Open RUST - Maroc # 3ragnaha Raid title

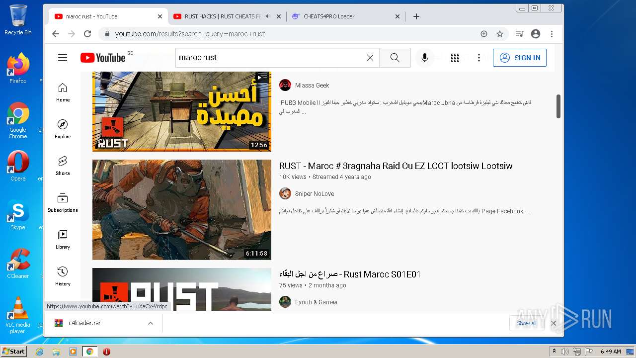pyautogui.click(x=396, y=166)
